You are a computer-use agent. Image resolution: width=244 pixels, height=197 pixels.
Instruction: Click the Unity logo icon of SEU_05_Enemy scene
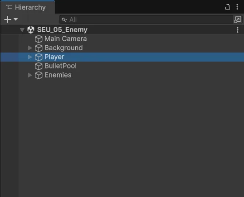(31, 30)
